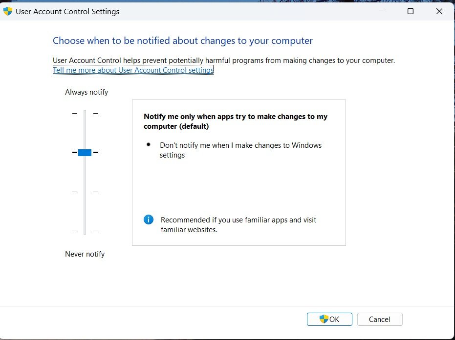Image resolution: width=455 pixels, height=340 pixels.
Task: Click the 'User Account Control helps prevent' description
Action: 224,60
